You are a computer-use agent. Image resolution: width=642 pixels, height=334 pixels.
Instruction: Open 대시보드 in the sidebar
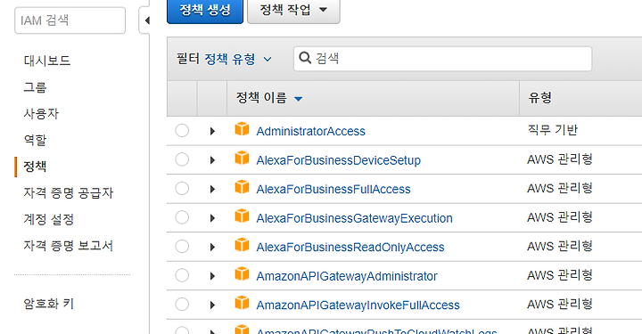pyautogui.click(x=47, y=61)
